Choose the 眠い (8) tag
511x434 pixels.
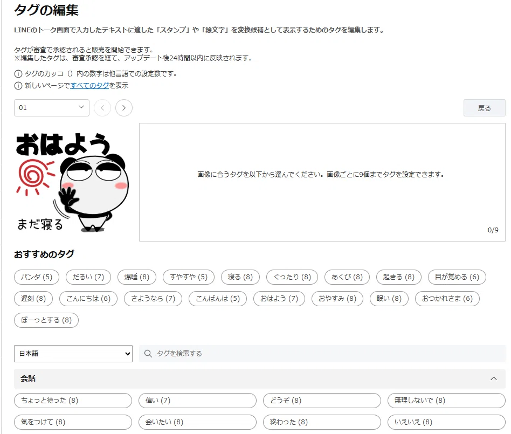coord(389,299)
